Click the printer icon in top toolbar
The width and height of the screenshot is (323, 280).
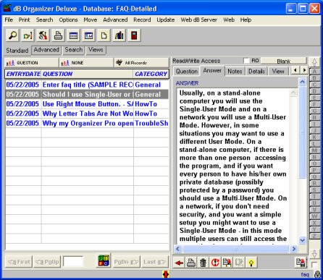(58, 35)
